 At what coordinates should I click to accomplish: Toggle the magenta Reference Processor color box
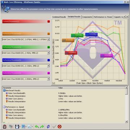tap(49, 73)
